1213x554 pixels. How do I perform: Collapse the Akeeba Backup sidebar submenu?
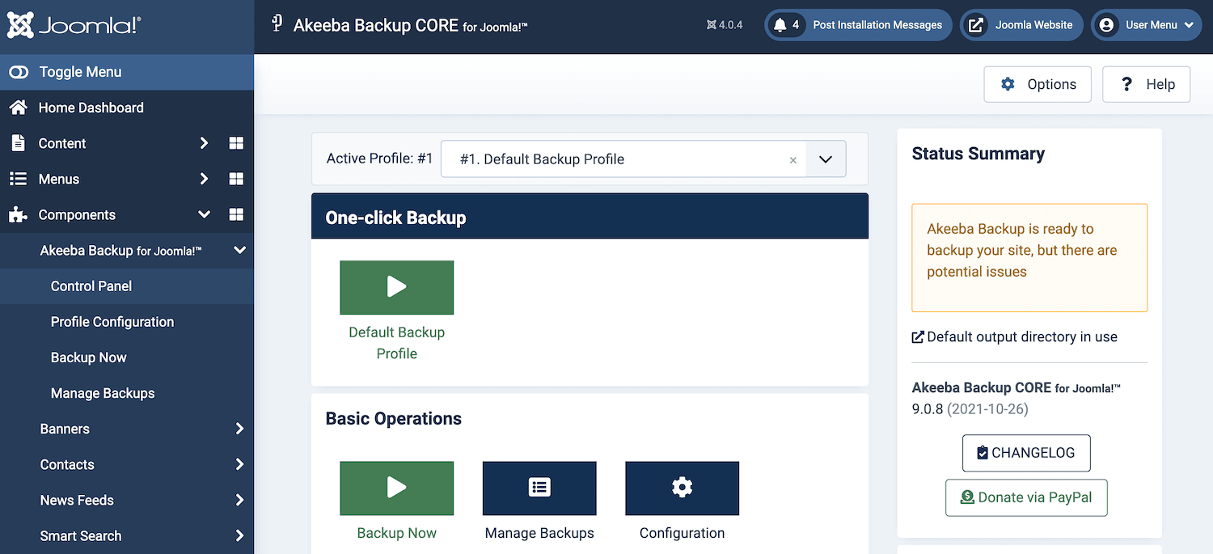pos(239,251)
